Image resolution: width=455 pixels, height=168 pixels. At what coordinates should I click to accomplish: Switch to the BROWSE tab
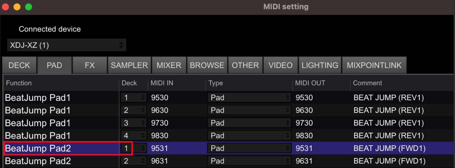(x=207, y=65)
